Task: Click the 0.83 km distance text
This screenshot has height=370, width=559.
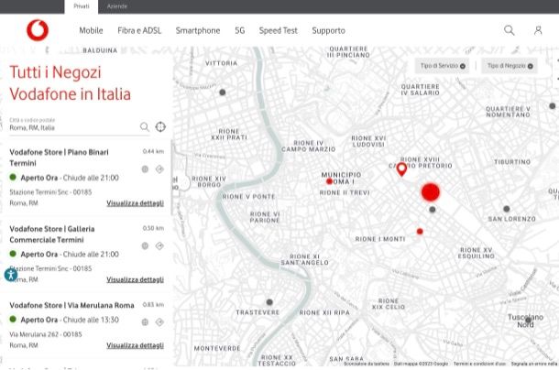Action: click(x=153, y=305)
